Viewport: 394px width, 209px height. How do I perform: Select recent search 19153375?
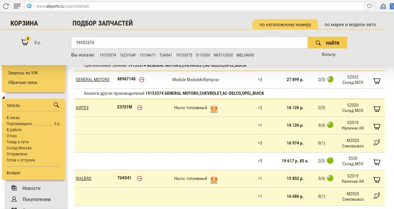click(x=184, y=55)
